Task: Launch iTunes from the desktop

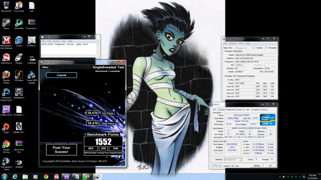Action: (x=19, y=42)
